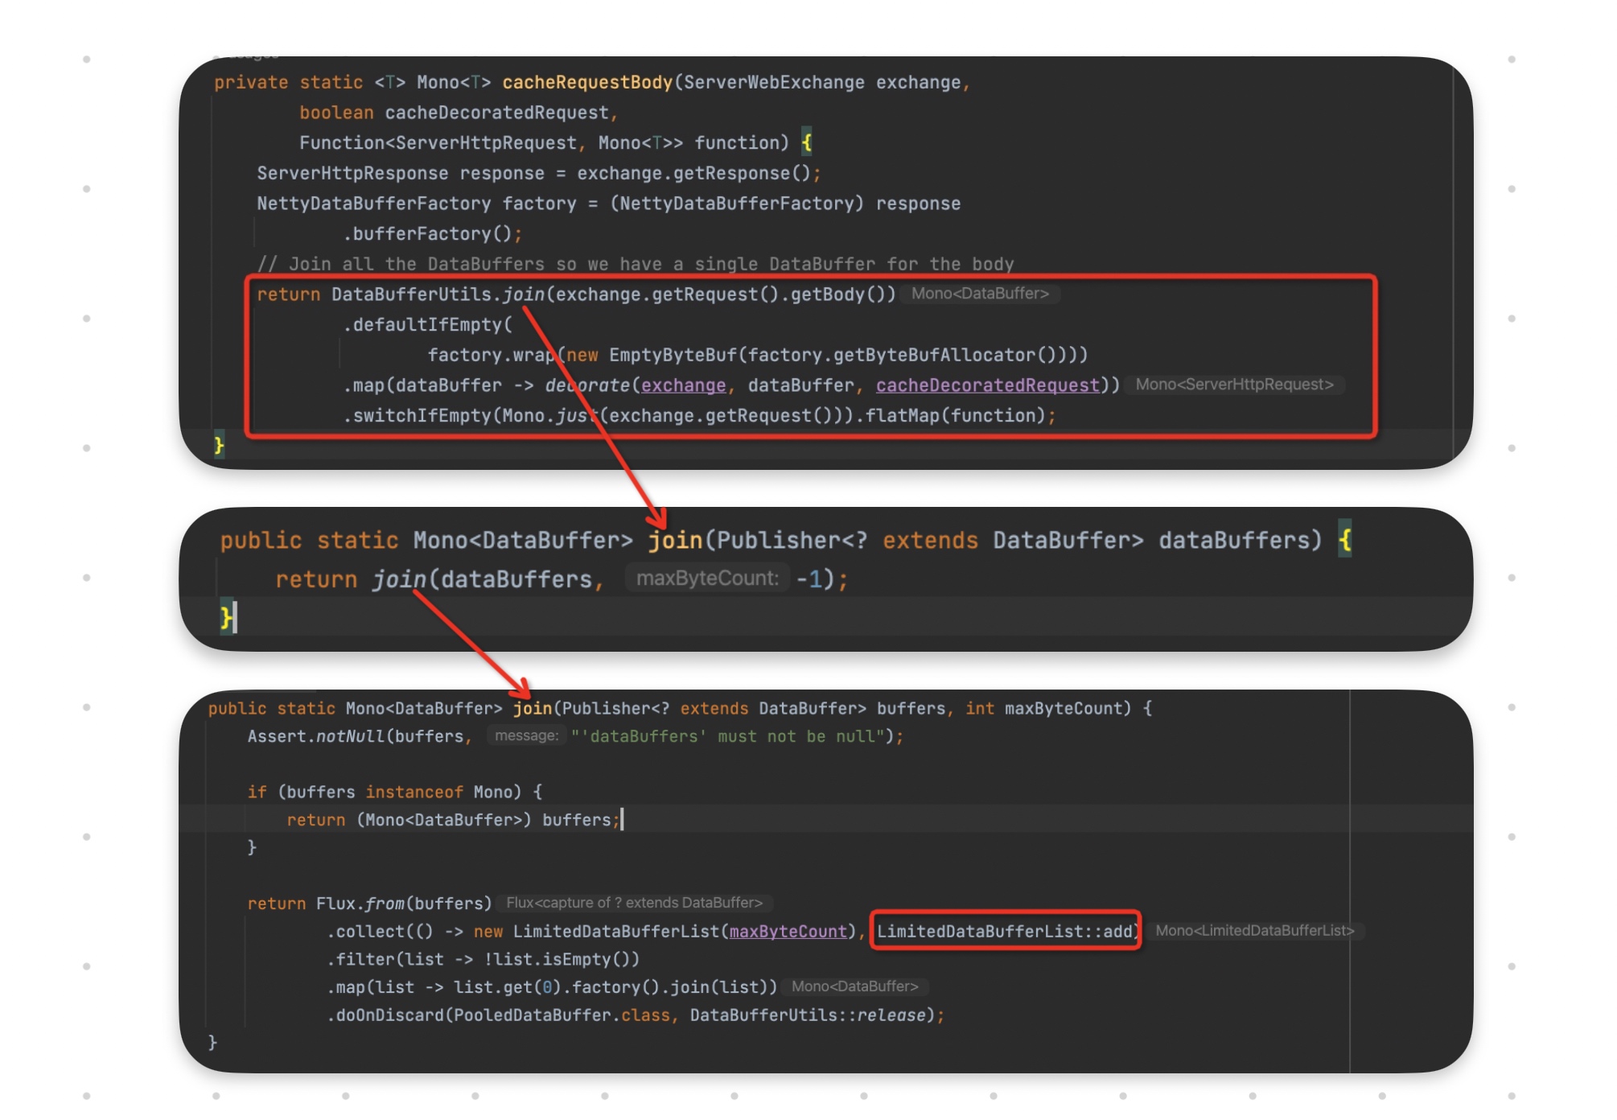Viewport: 1617px width, 1120px height.
Task: Click the message: parameter hint in Assert.notNull
Action: pyautogui.click(x=526, y=736)
